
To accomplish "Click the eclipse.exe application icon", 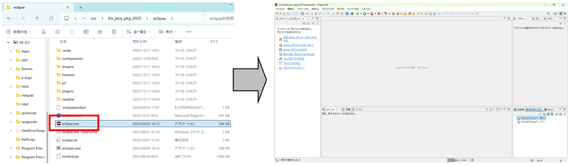I will click(59, 124).
